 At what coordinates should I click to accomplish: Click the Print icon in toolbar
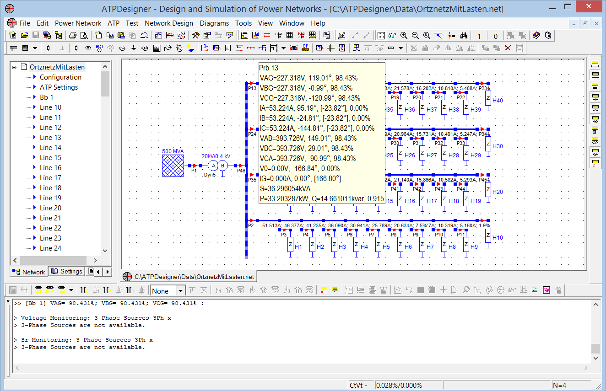[73, 35]
